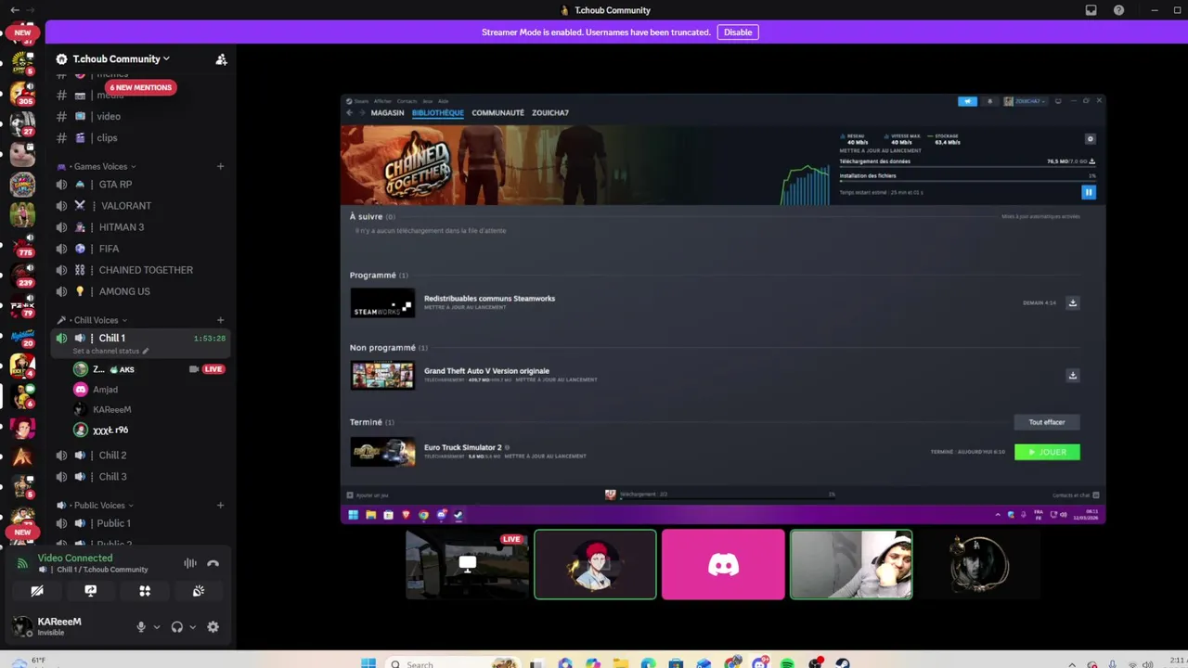1188x668 pixels.
Task: Open Discord help icon in title bar
Action: [1118, 10]
